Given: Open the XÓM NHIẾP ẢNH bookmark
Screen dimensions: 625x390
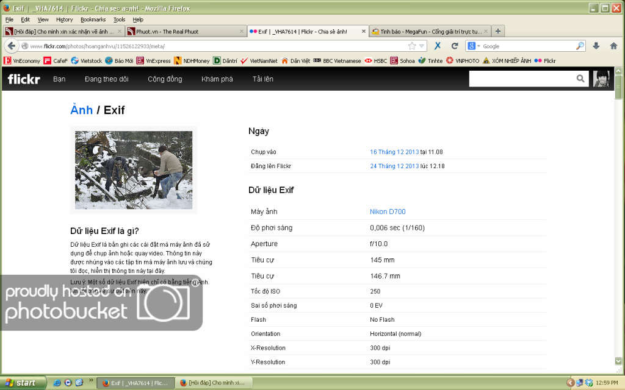Looking at the screenshot, I should click(x=507, y=61).
